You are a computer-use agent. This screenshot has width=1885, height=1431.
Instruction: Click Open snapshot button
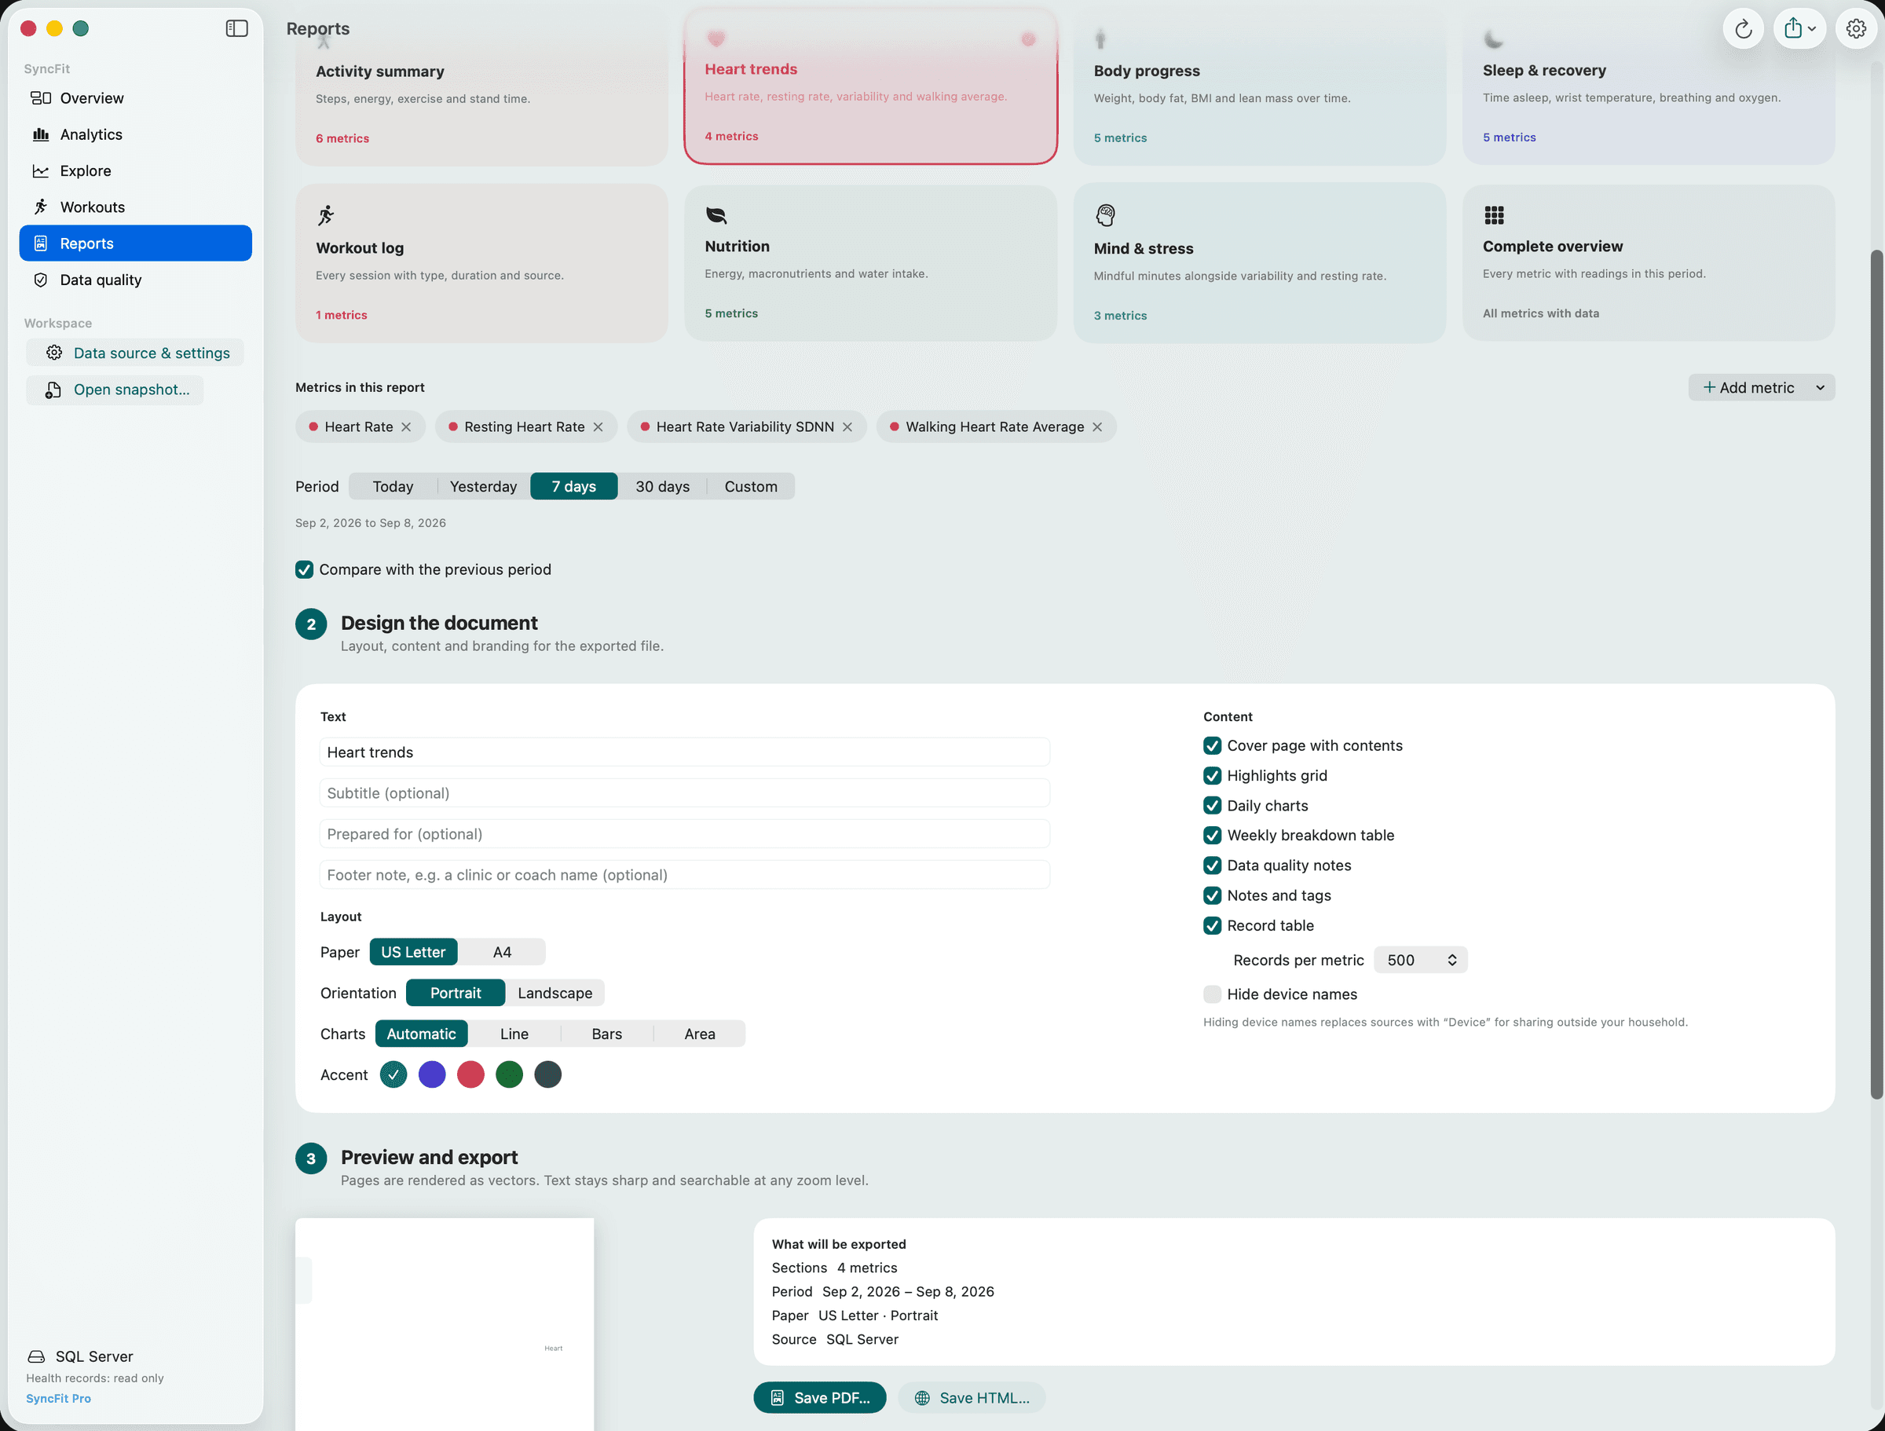115,390
